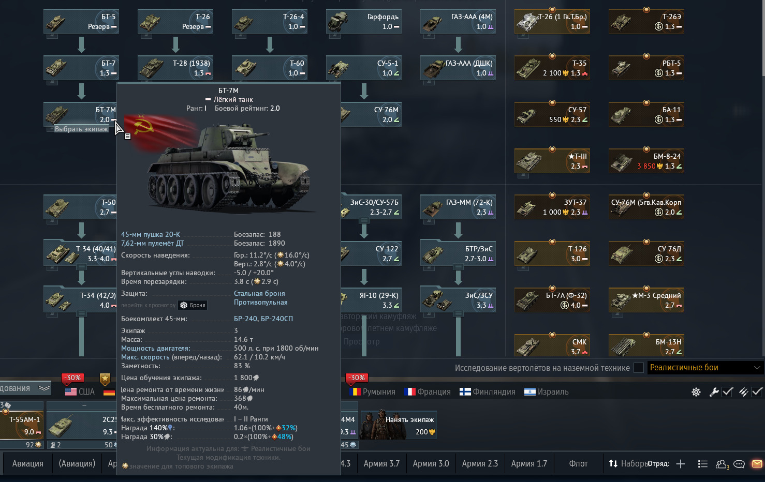
Task: Open the Наборы presets sort menu
Action: pos(628,463)
